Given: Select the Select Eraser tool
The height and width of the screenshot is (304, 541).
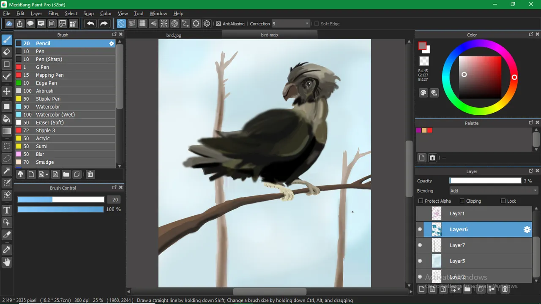Looking at the screenshot, I should pyautogui.click(x=7, y=195).
